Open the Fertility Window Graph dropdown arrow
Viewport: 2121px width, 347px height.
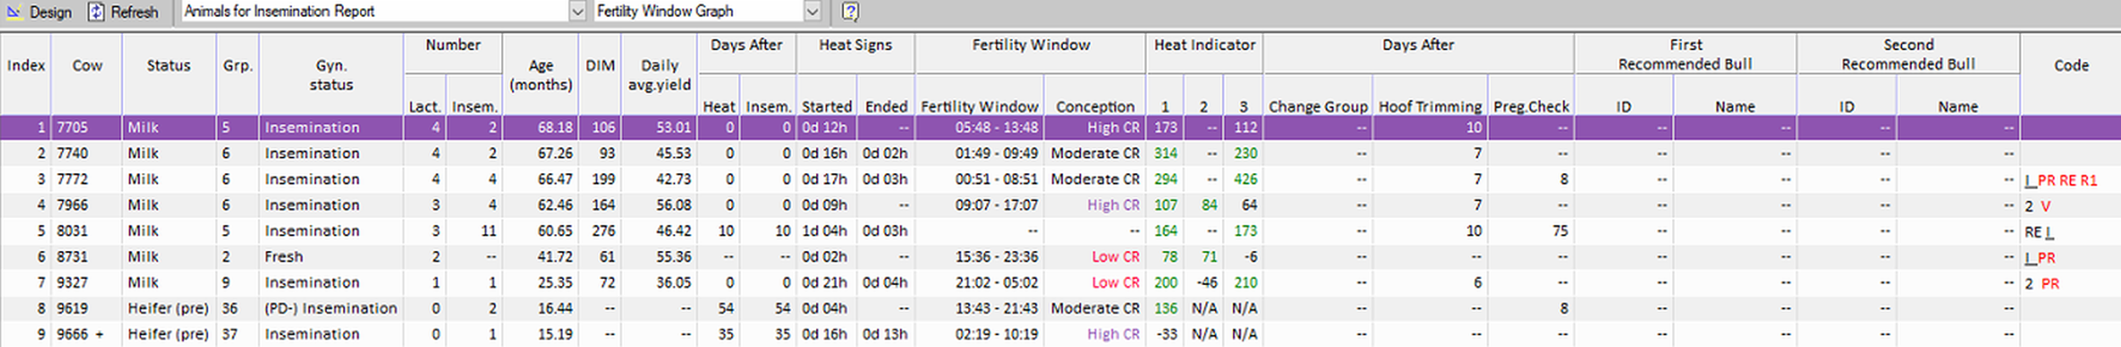(812, 12)
